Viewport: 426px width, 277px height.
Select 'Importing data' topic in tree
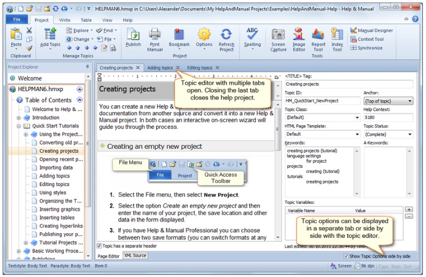(56, 168)
